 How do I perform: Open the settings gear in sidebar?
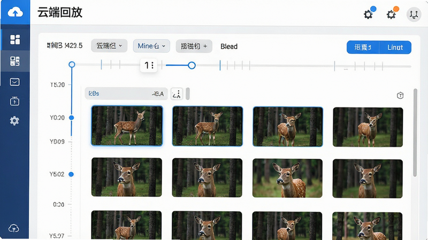(14, 121)
